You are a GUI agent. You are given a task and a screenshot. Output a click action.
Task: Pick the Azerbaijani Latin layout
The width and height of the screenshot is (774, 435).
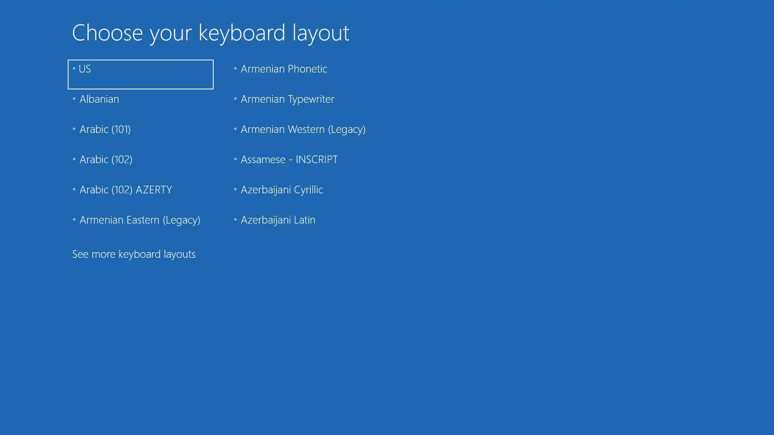coord(278,220)
